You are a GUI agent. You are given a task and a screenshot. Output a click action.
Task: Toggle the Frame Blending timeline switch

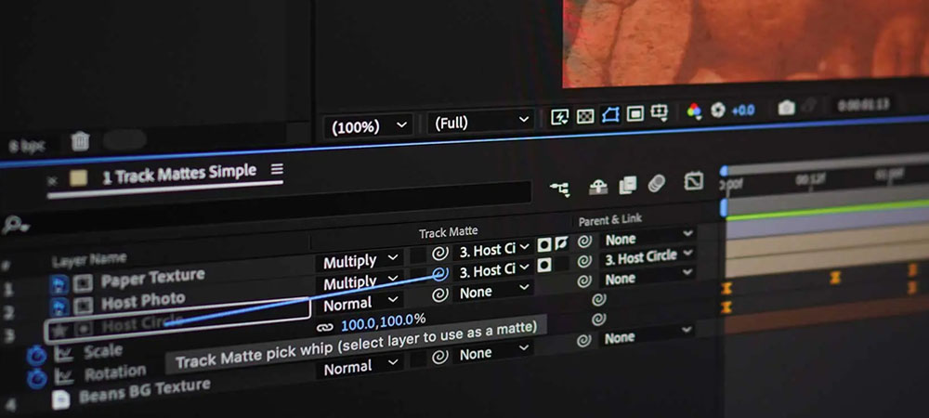coord(627,186)
